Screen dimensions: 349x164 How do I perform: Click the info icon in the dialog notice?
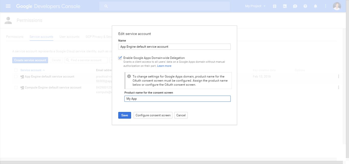(129, 76)
